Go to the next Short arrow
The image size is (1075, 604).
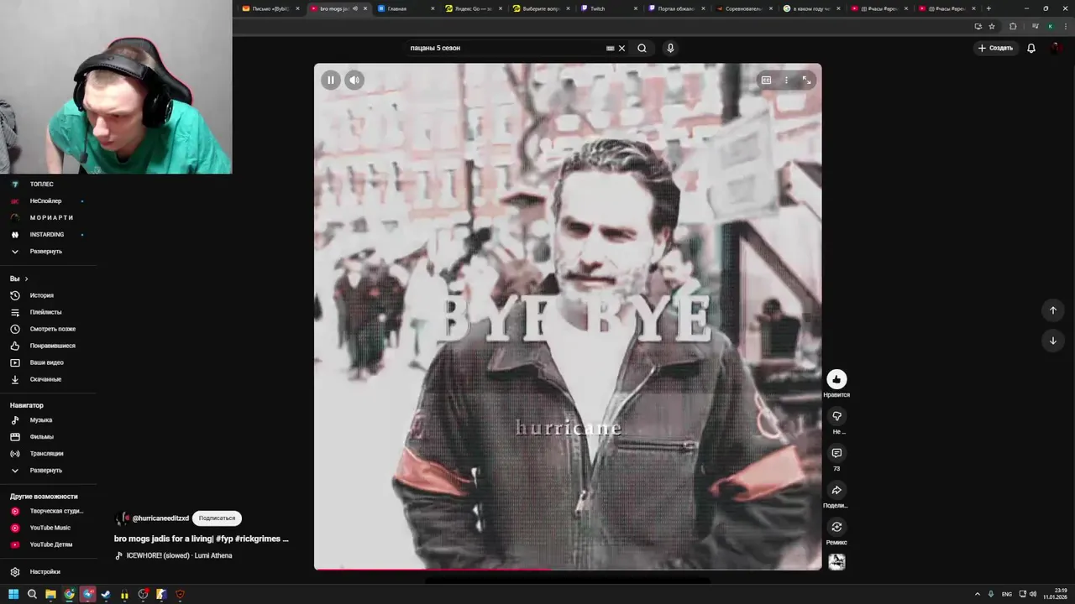tap(1053, 341)
